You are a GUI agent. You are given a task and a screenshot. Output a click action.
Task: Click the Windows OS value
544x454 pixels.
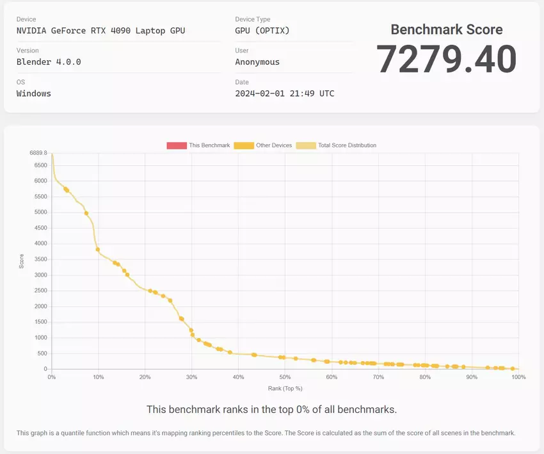(x=33, y=93)
